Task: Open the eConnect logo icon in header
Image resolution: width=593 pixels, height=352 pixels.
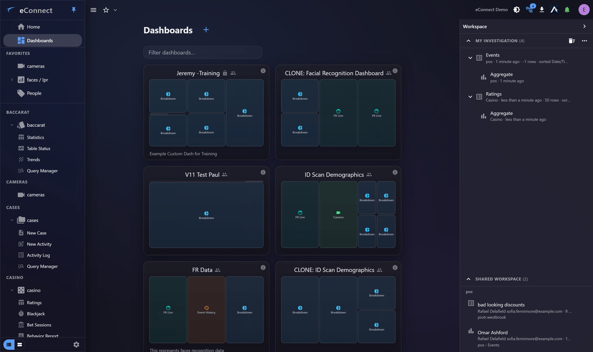Action: pyautogui.click(x=554, y=10)
